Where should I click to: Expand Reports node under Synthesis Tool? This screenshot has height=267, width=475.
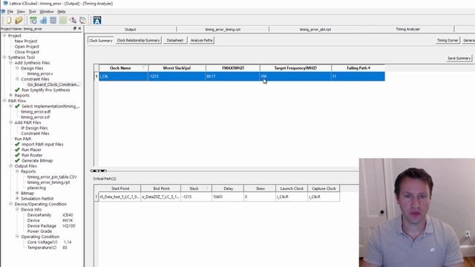click(x=11, y=96)
